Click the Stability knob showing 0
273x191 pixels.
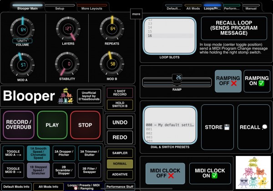click(x=67, y=64)
